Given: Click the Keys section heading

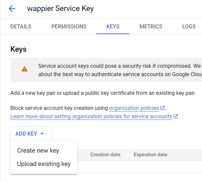Looking at the screenshot, I should tap(18, 49).
